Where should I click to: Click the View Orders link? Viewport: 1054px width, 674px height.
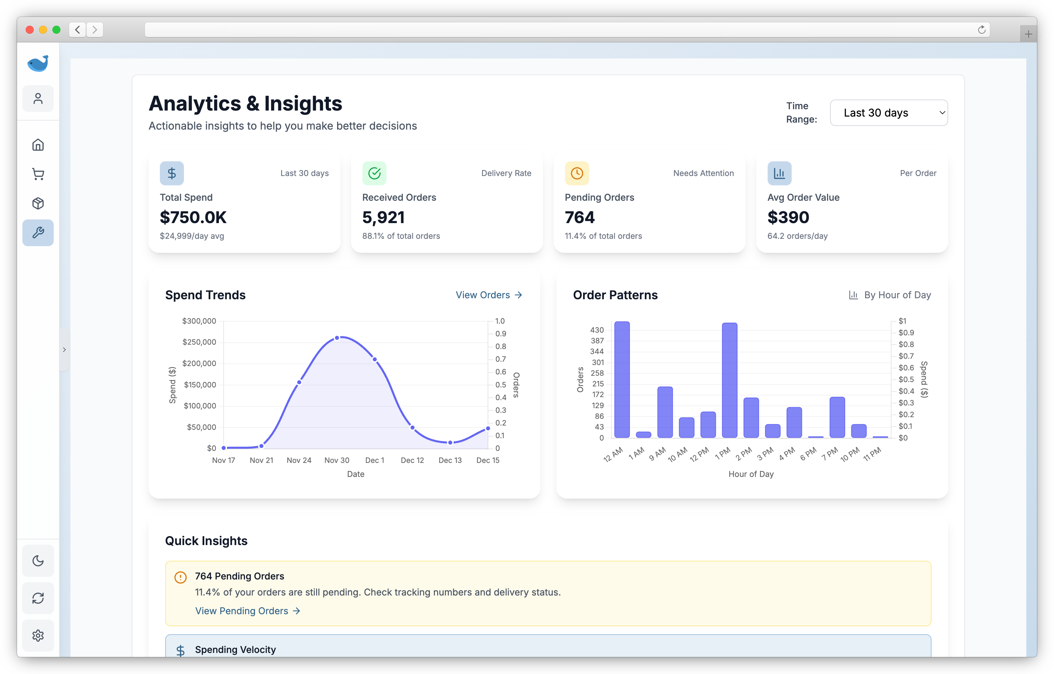(x=489, y=295)
